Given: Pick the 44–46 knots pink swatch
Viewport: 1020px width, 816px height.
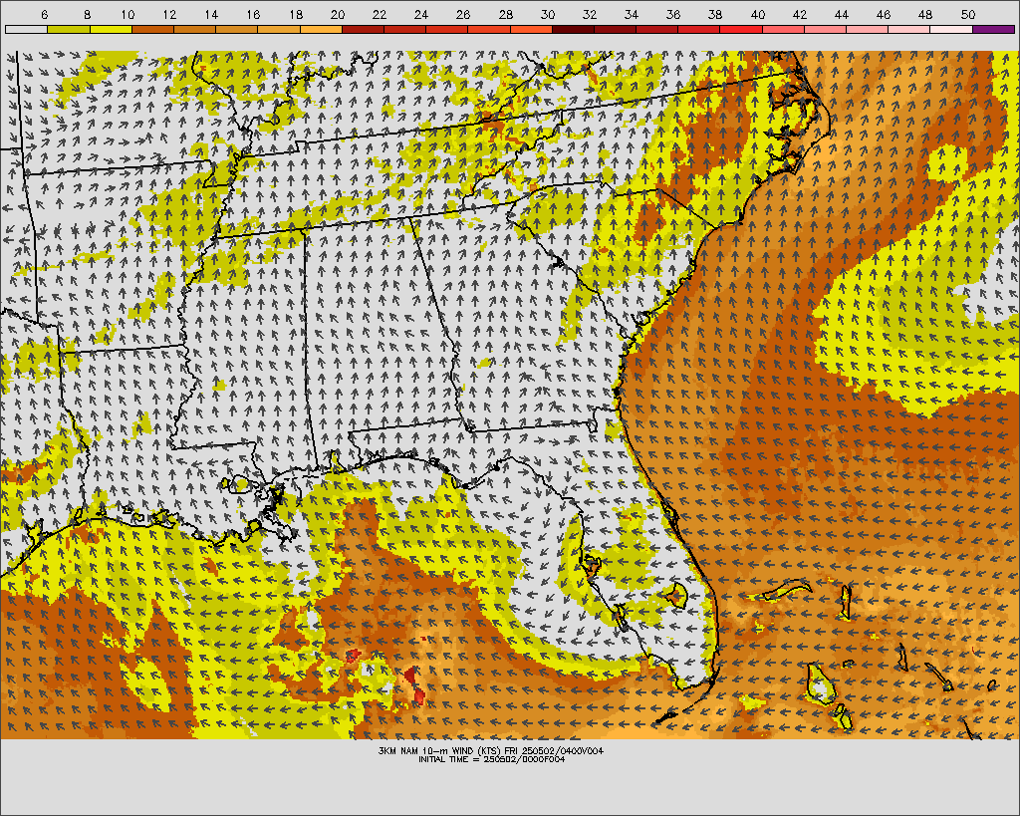Looking at the screenshot, I should (x=868, y=29).
